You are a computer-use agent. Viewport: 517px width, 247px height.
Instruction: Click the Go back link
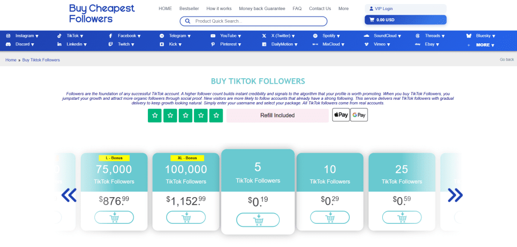tap(507, 59)
